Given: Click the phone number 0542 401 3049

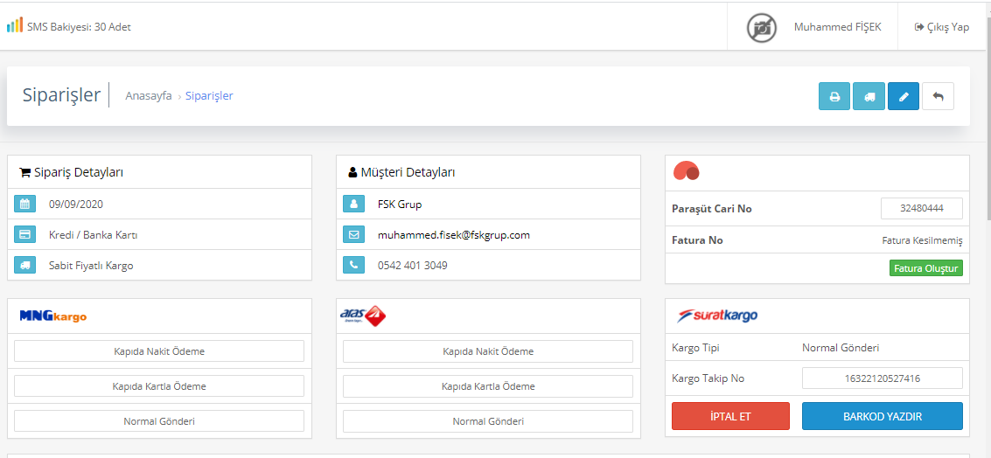Looking at the screenshot, I should point(412,266).
